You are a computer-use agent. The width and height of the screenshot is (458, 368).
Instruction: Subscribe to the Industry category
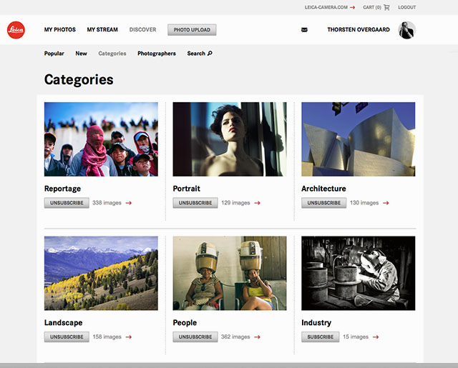tap(320, 337)
